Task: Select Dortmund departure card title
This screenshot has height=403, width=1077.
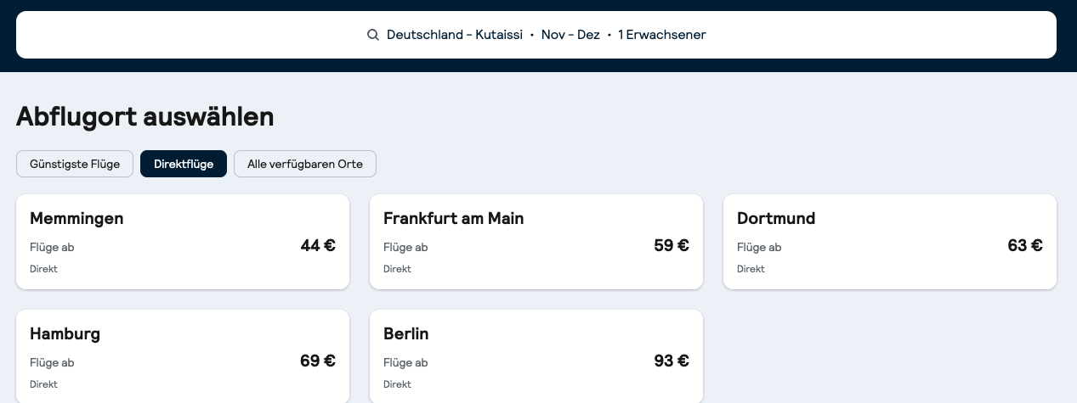Action: 775,218
